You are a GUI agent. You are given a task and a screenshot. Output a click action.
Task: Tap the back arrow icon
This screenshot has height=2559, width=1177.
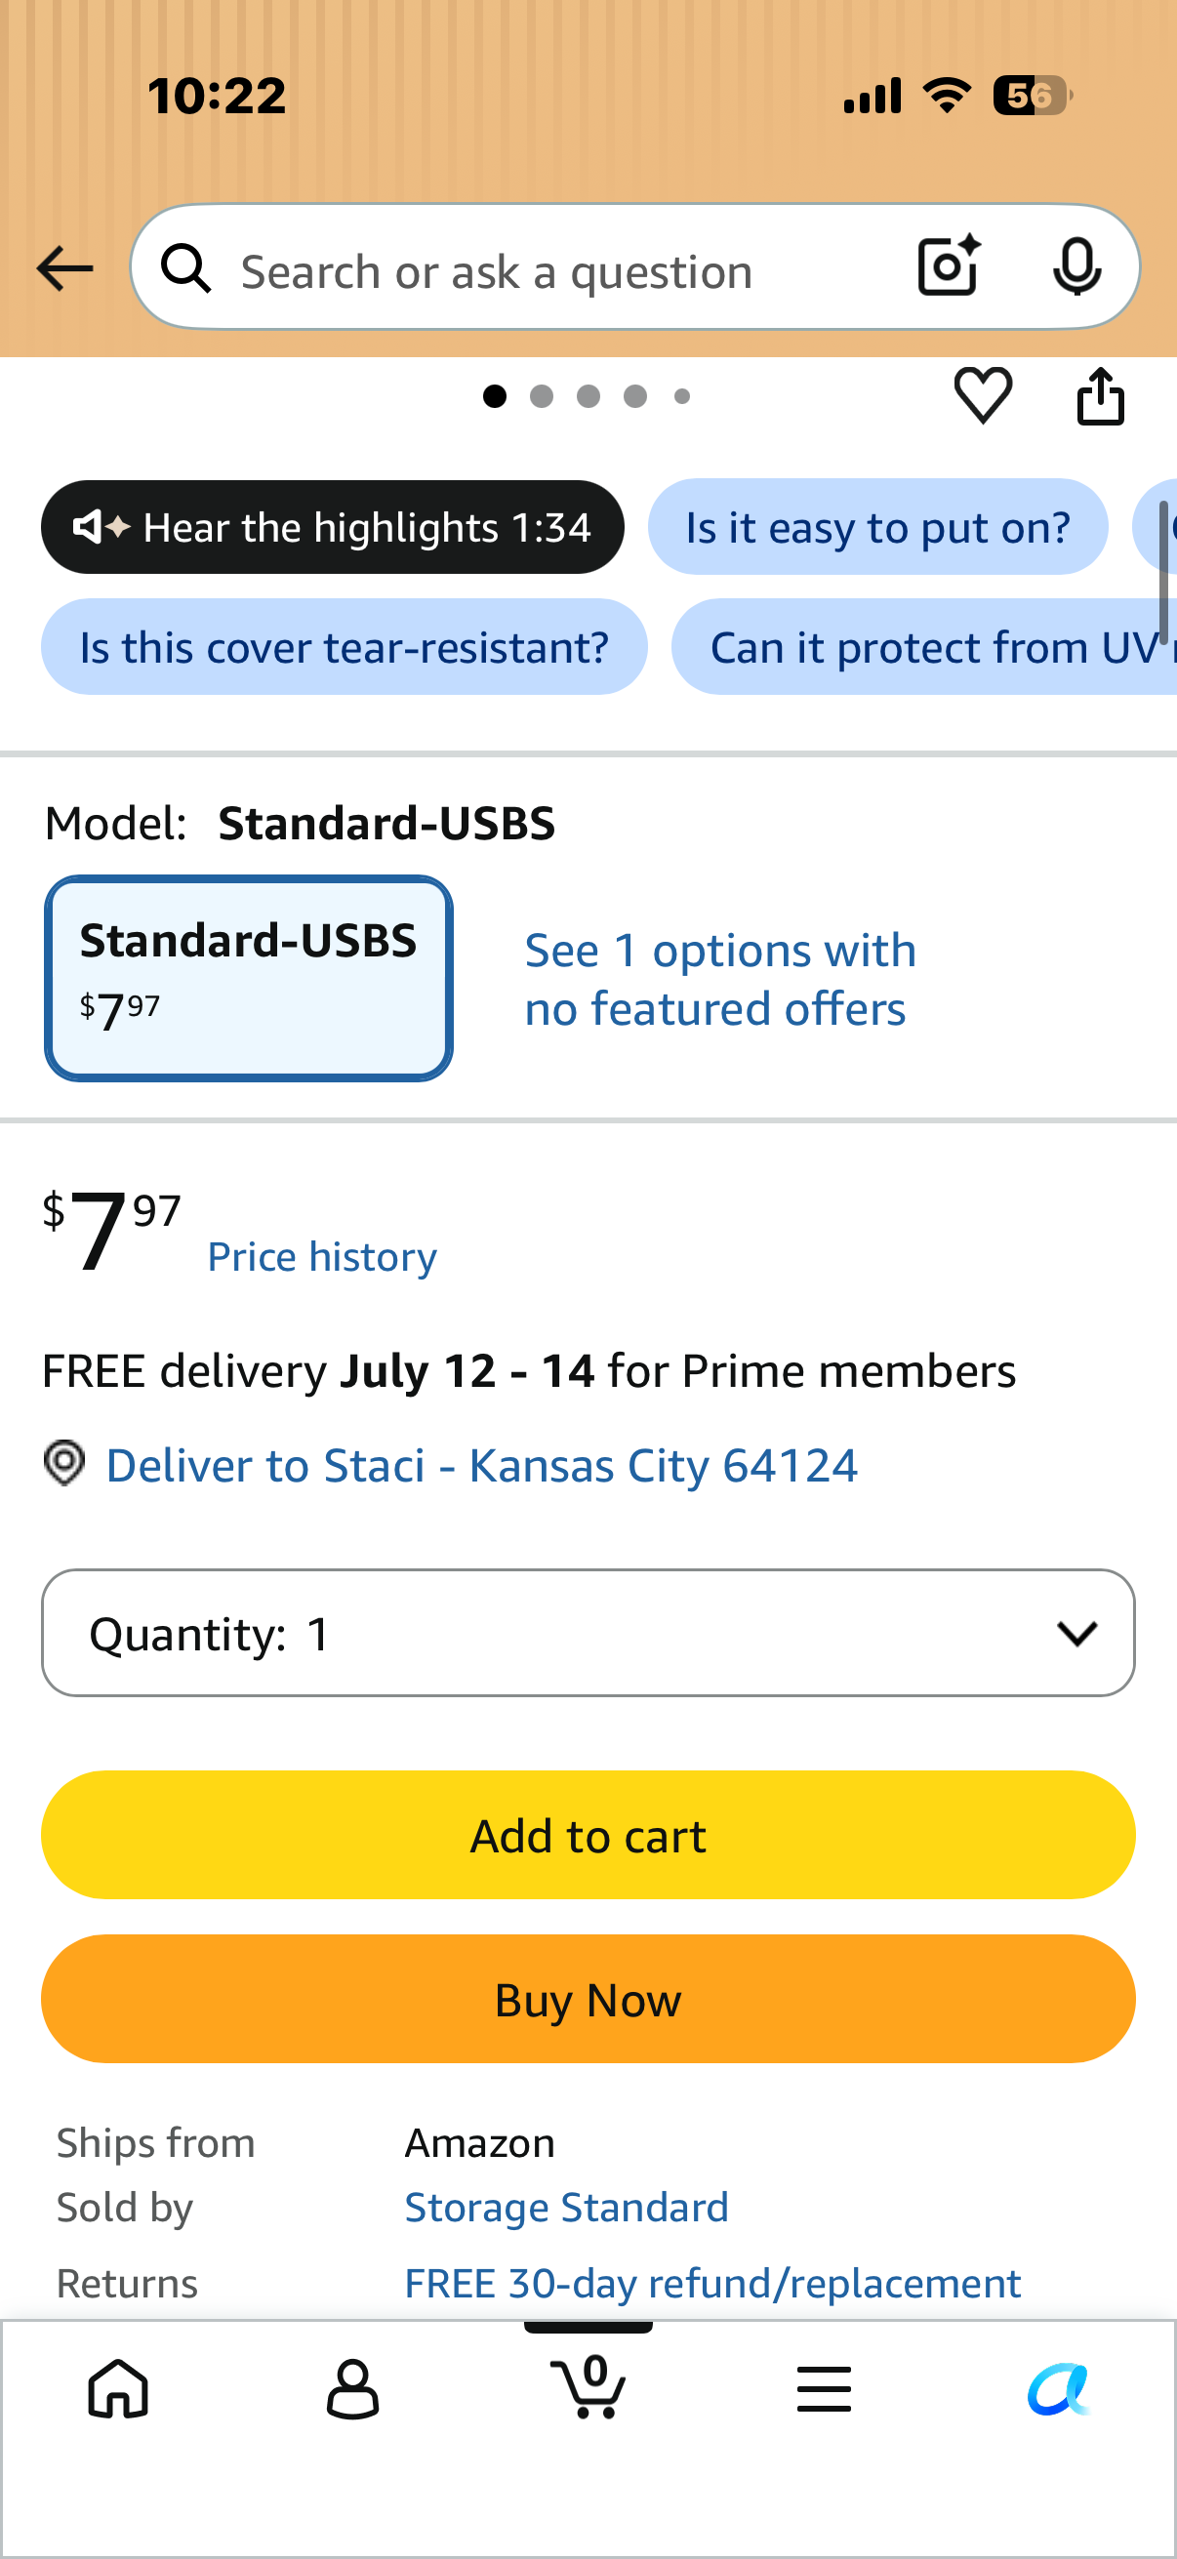point(64,268)
